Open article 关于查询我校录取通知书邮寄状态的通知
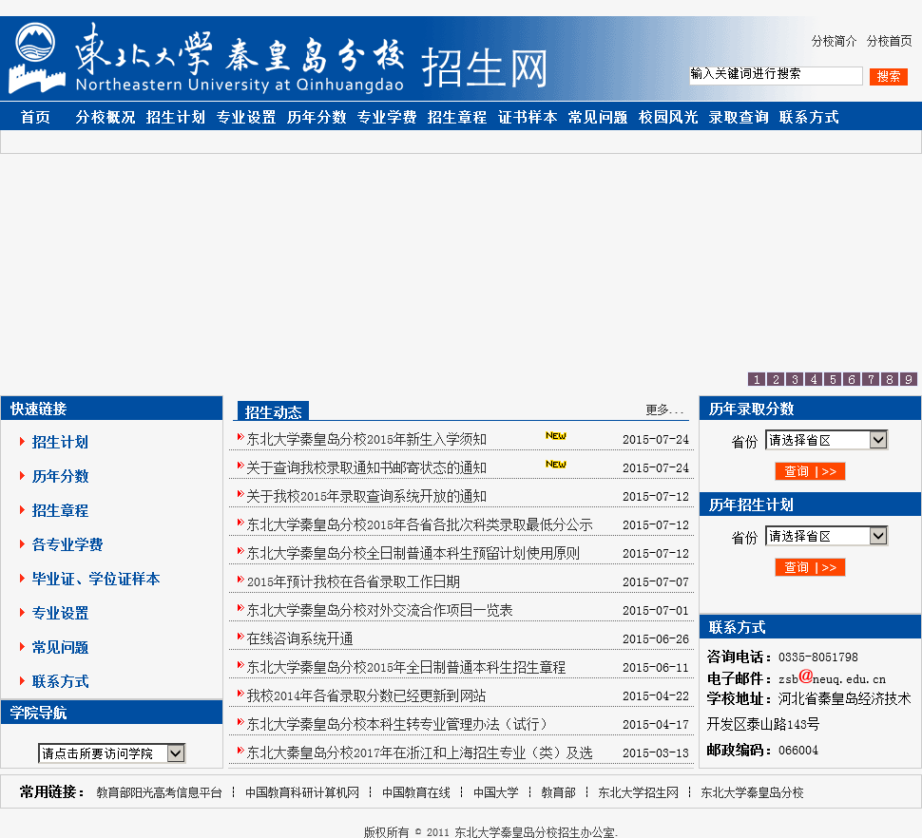The width and height of the screenshot is (922, 838). tap(366, 467)
